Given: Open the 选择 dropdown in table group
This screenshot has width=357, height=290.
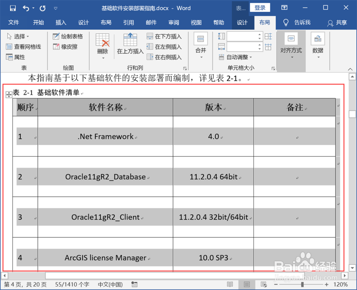Looking at the screenshot, I should pos(18,36).
